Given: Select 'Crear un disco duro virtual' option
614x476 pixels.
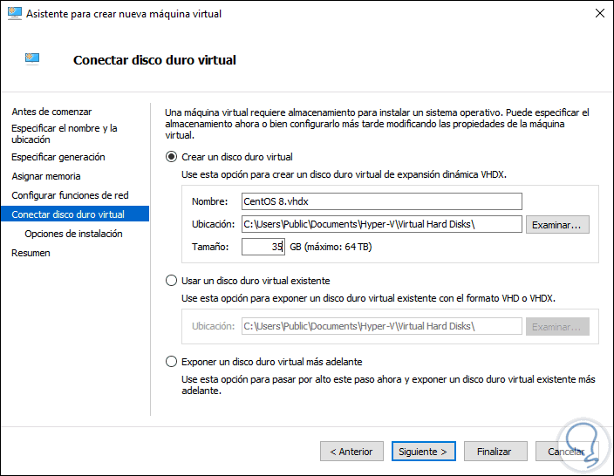Looking at the screenshot, I should tap(171, 157).
